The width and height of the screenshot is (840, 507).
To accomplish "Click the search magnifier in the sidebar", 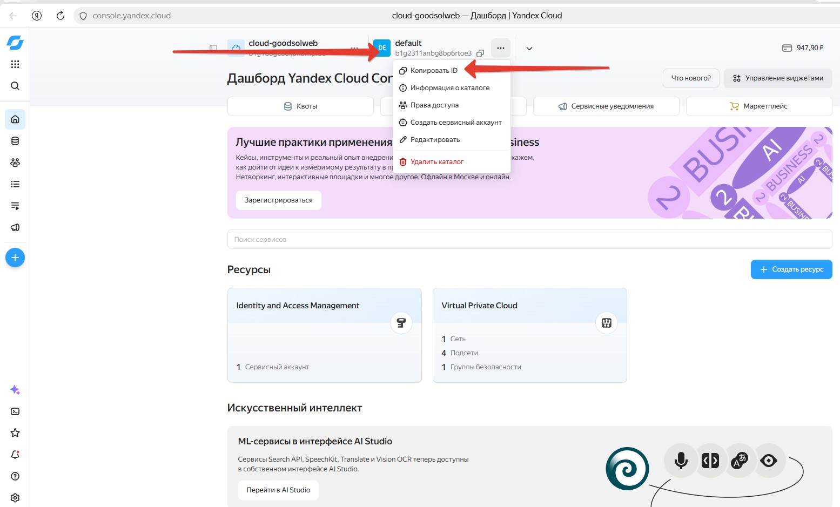I will pos(15,86).
